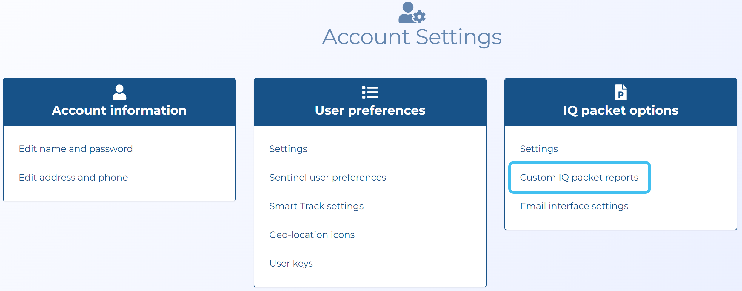The width and height of the screenshot is (742, 291).
Task: Go to Sentinel user preferences
Action: click(x=327, y=177)
